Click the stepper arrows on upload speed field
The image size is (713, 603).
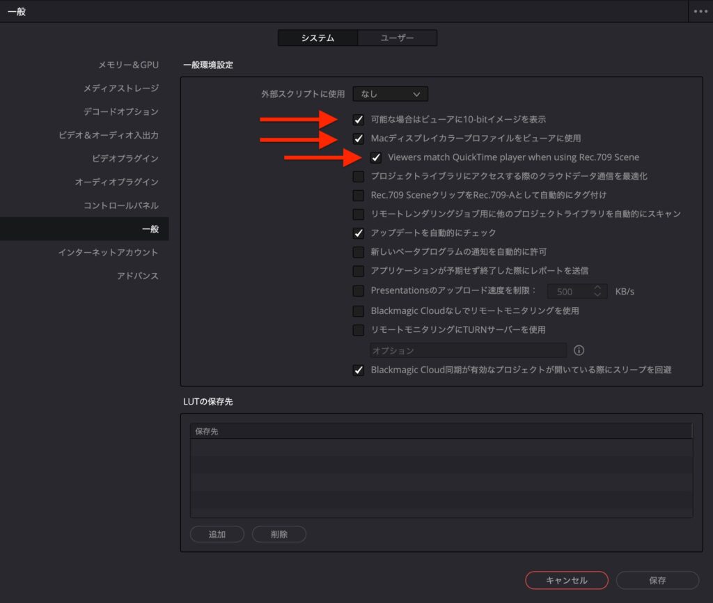(x=597, y=291)
